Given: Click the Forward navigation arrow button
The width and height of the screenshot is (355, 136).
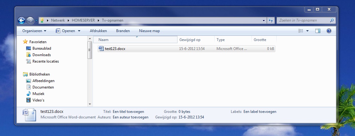Looking at the screenshot, I should coord(30,21).
